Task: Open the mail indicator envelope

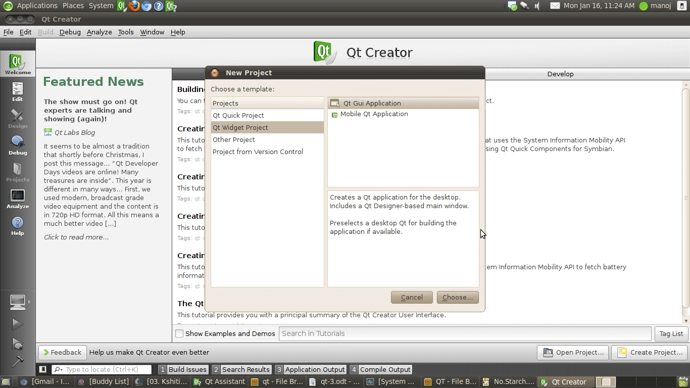Action: (x=555, y=6)
